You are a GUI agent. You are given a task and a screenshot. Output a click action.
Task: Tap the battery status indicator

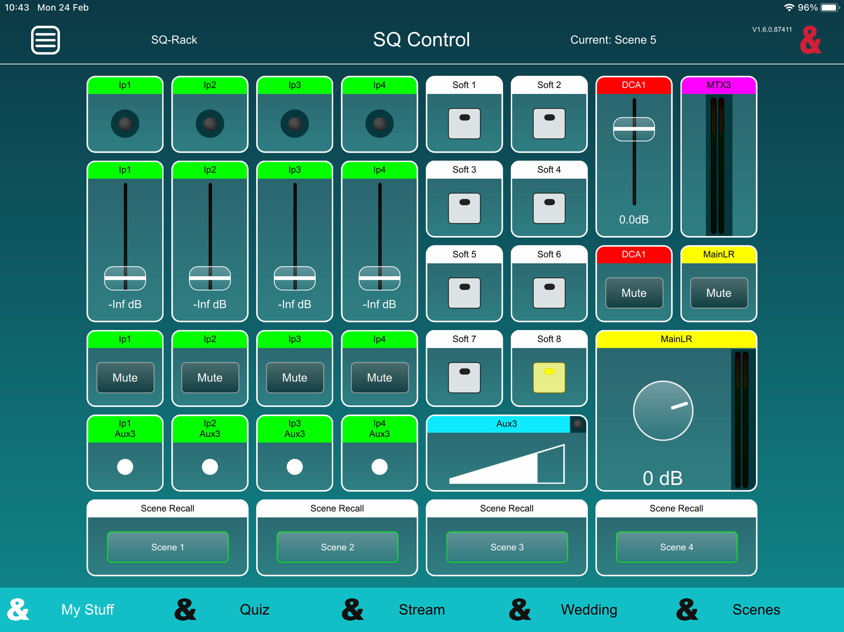pos(829,8)
